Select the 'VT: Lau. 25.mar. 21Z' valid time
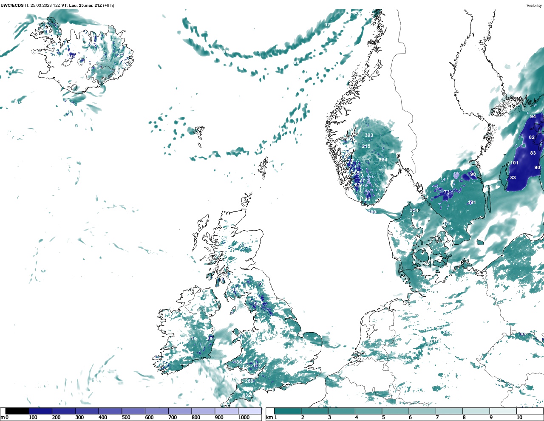544x421 pixels. pos(81,6)
